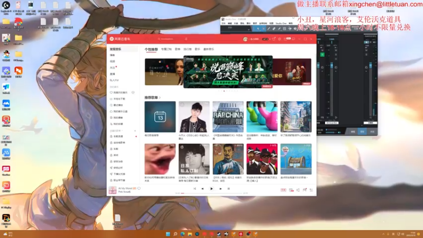Viewport: 423px width, 238px height.
Task: Mute the rightmost main output channel
Action: pos(366,50)
